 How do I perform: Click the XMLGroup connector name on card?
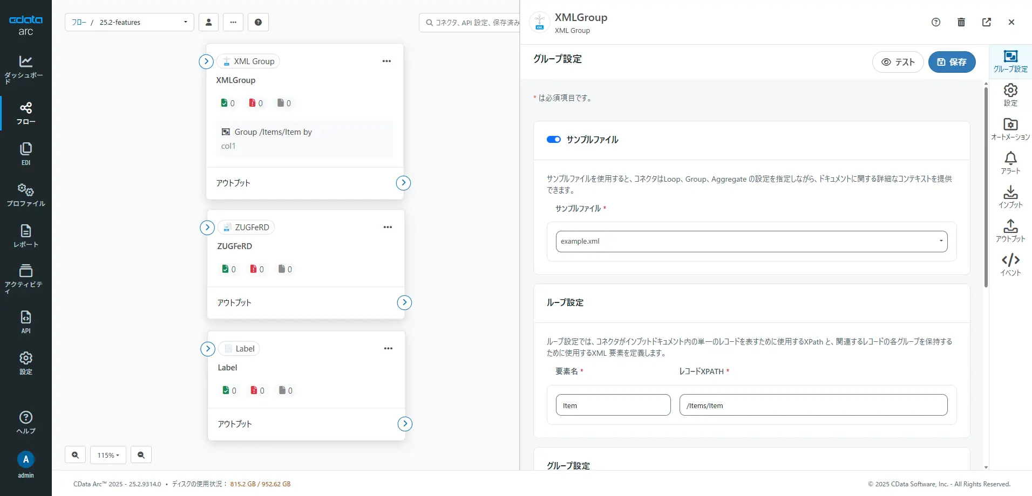(236, 80)
